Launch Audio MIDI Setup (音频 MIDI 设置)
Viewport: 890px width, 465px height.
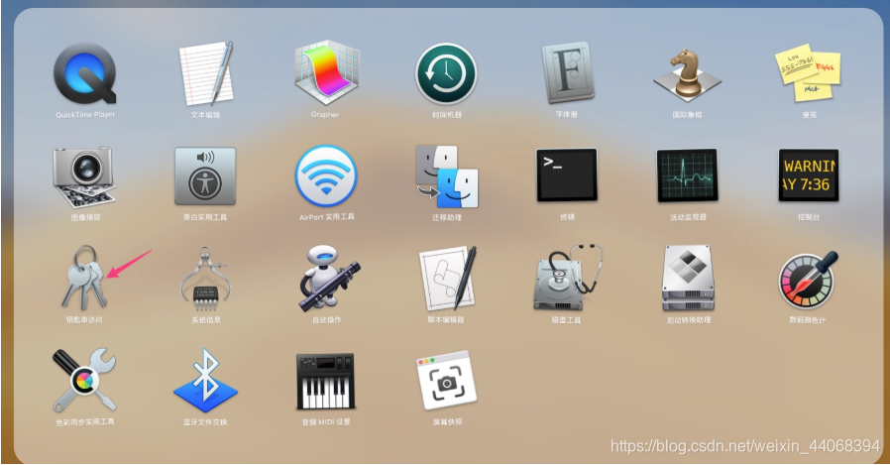(326, 382)
